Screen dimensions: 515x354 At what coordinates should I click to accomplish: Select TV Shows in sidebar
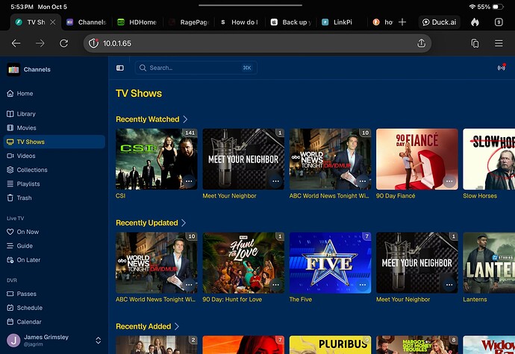click(54, 142)
